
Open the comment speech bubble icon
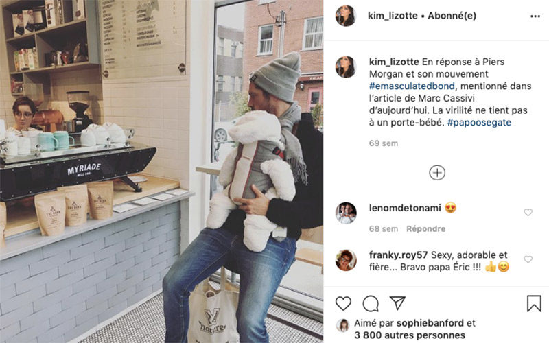point(371,303)
